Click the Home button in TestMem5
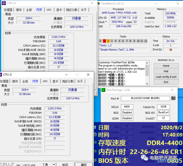The image size is (183, 166). [166, 66]
